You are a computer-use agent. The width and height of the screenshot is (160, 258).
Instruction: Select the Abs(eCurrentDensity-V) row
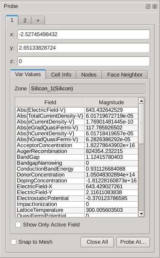click(x=77, y=122)
